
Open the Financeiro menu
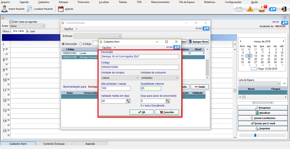point(84,2)
